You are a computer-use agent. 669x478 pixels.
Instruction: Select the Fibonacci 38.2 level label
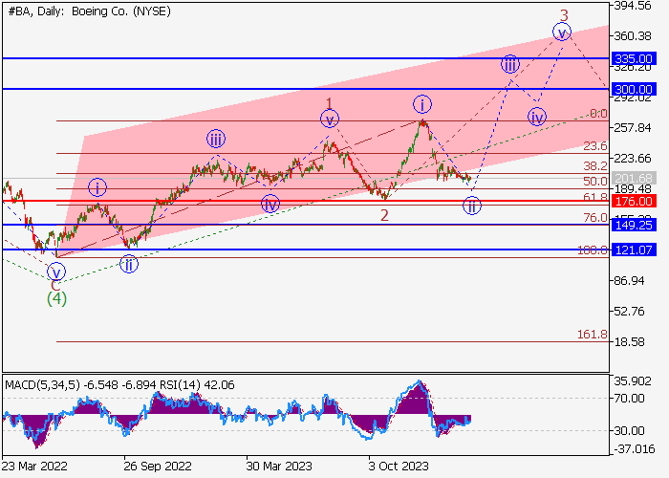594,166
